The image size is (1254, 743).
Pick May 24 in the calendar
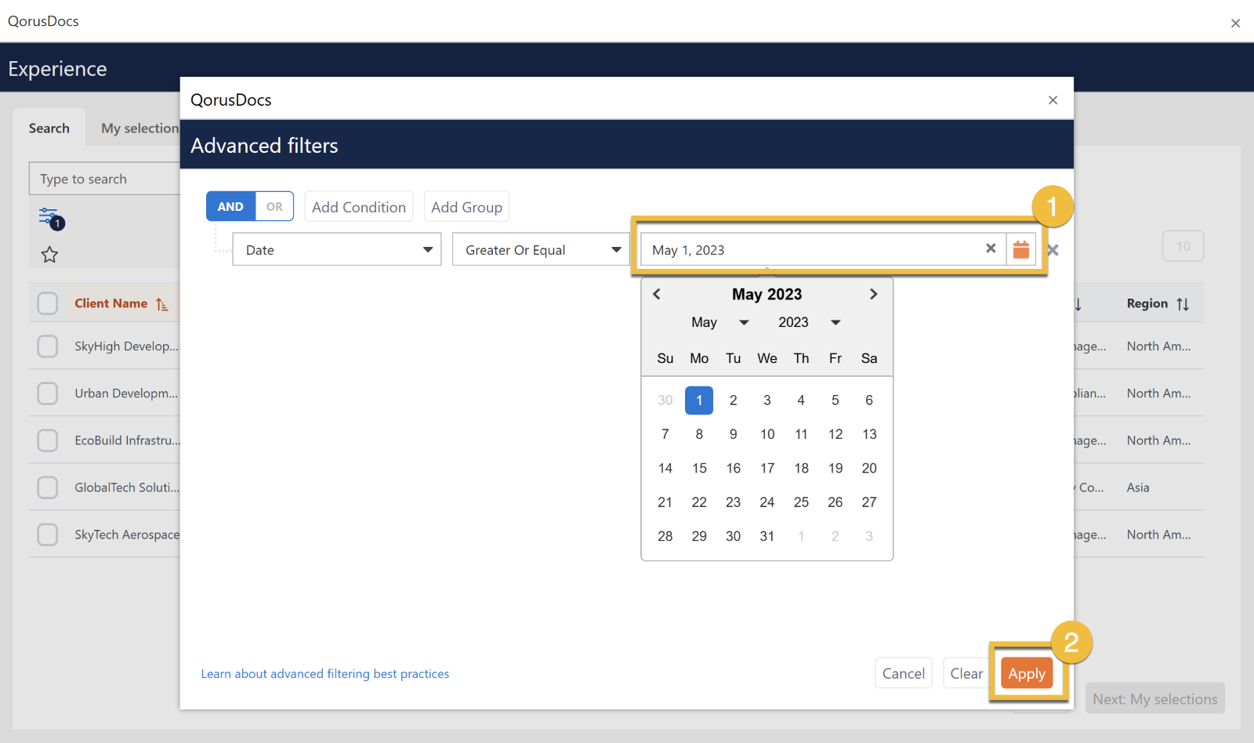click(767, 502)
